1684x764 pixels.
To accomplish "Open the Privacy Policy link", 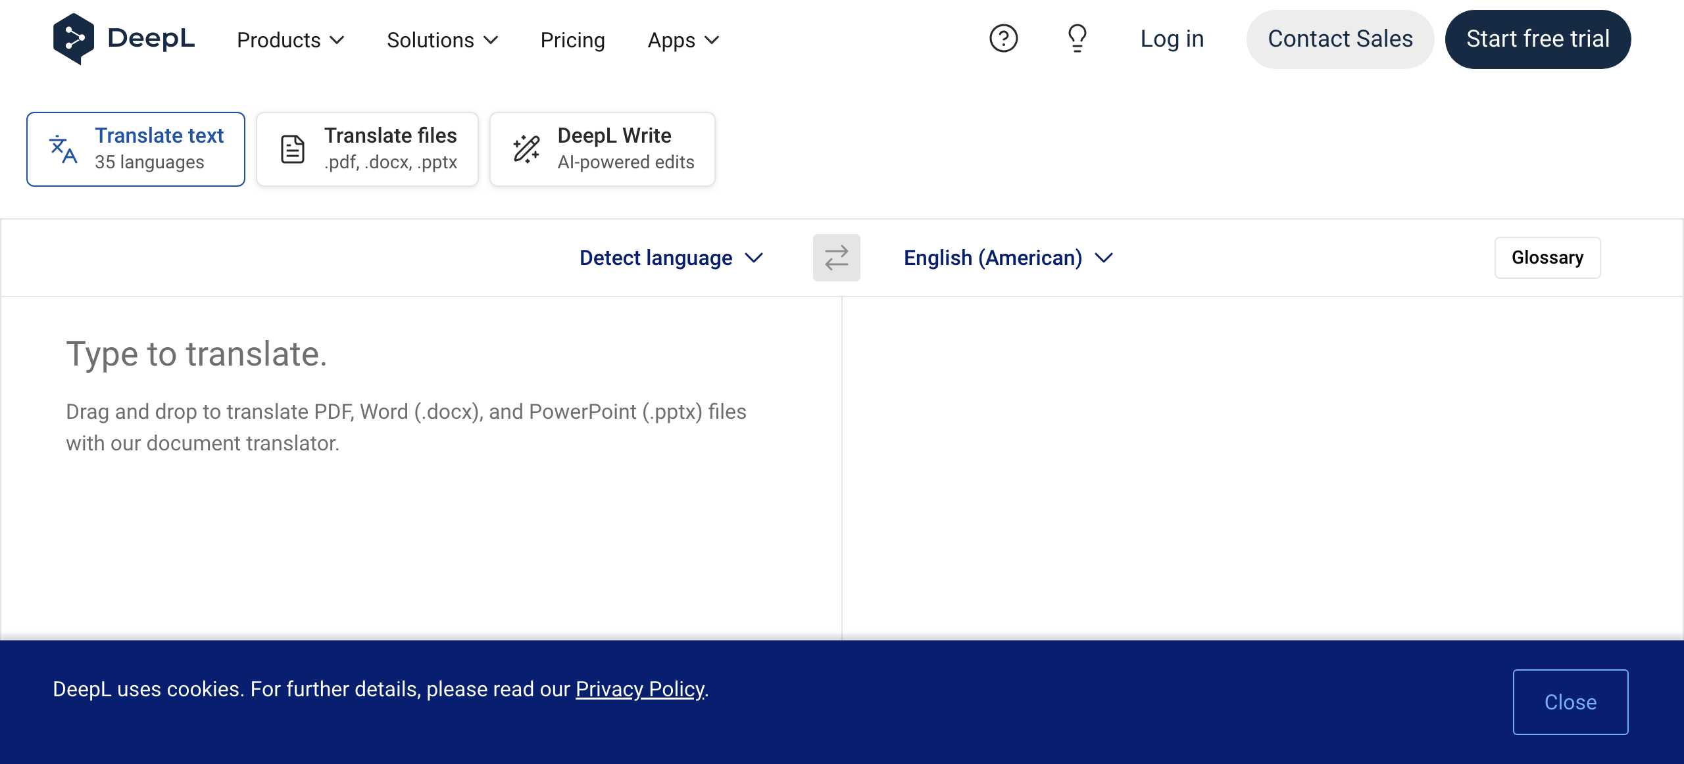I will pos(639,689).
